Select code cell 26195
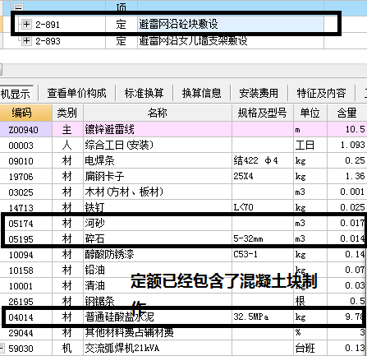Viewport: 367px width, 356px height. [26, 301]
